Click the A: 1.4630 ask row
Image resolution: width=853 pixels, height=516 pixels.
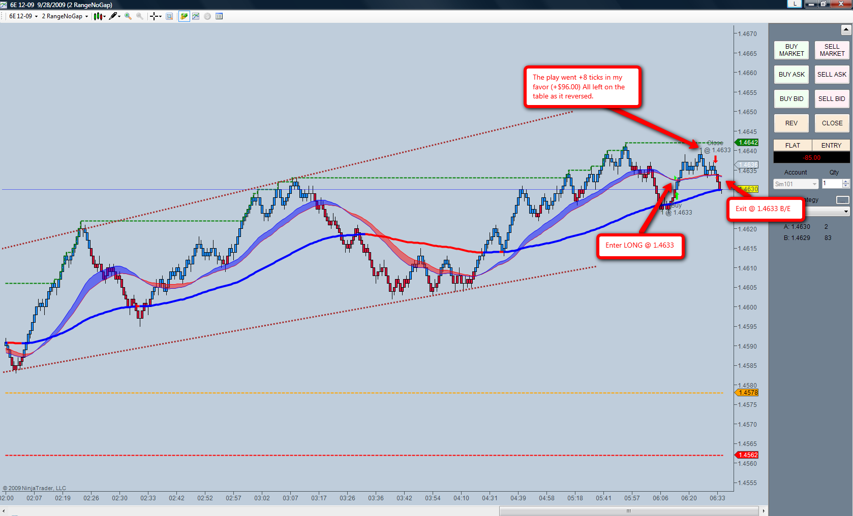807,227
